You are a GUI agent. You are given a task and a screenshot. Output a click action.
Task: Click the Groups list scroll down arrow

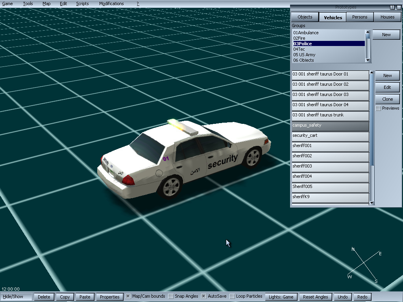(368, 60)
